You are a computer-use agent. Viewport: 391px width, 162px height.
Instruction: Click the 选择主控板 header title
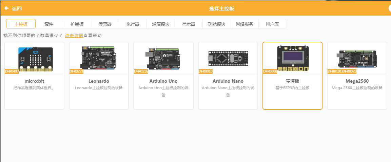222,8
